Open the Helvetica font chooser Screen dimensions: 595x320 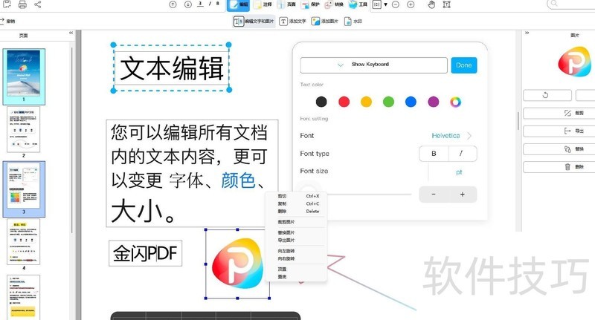(451, 136)
